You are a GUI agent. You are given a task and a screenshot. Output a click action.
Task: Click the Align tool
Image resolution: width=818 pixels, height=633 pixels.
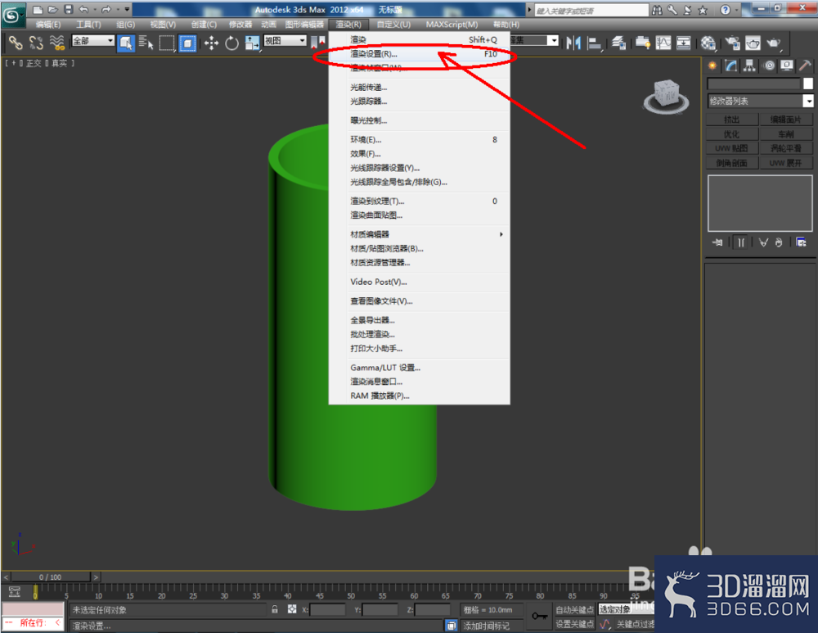point(594,43)
